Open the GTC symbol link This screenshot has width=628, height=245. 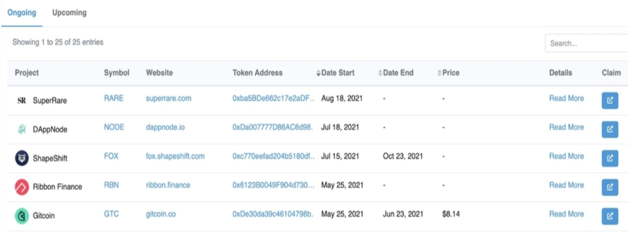(111, 214)
